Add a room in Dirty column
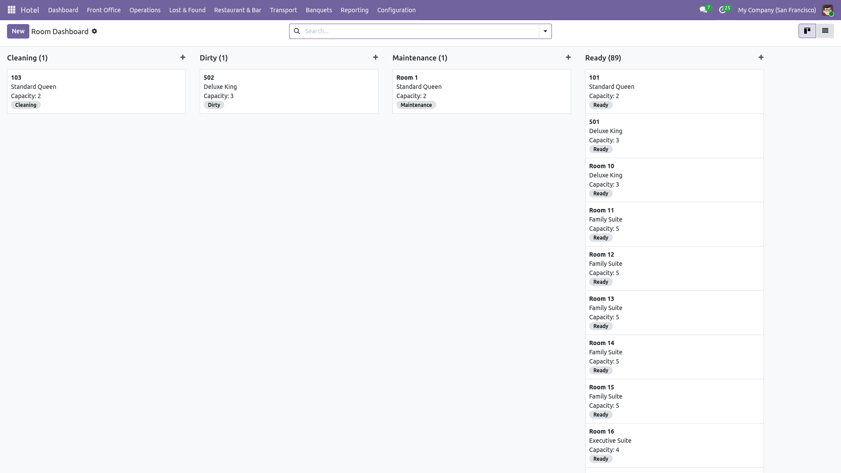The image size is (841, 473). coord(375,57)
